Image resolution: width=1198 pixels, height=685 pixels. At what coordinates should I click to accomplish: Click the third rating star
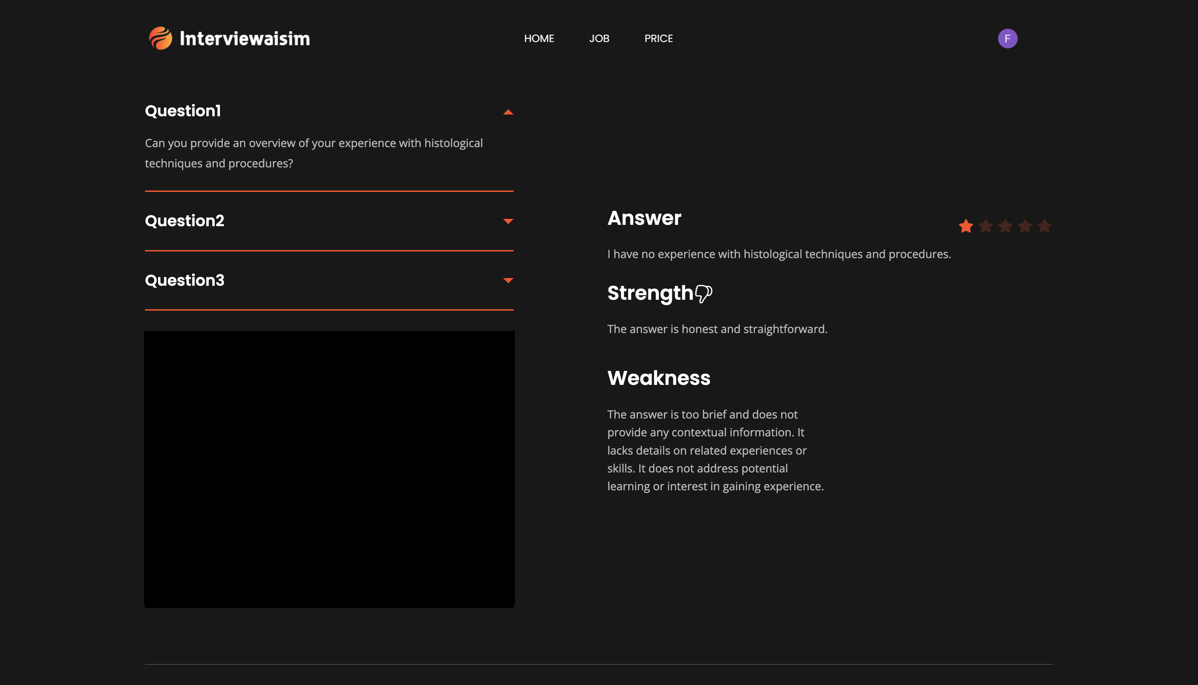click(x=1005, y=226)
